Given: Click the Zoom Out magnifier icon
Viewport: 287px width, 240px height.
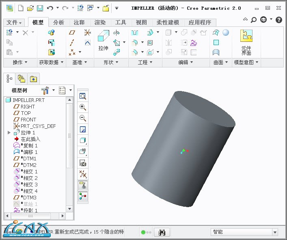Looking at the screenshot, I should click(83, 118).
